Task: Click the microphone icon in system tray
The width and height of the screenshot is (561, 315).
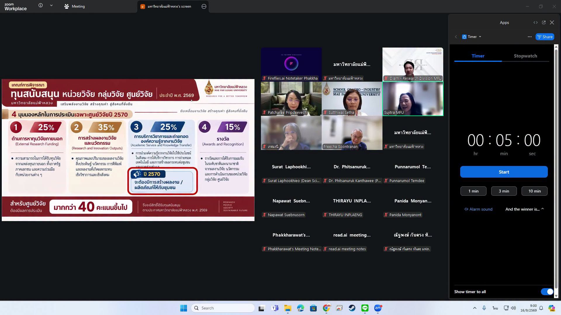Action: tap(484, 308)
